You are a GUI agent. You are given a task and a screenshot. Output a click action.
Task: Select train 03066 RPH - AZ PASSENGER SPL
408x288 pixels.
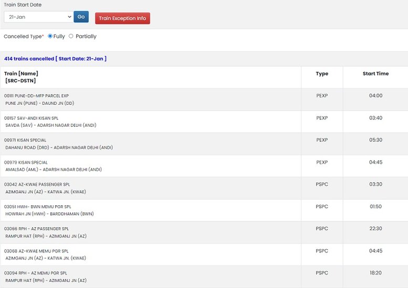[x=36, y=229]
